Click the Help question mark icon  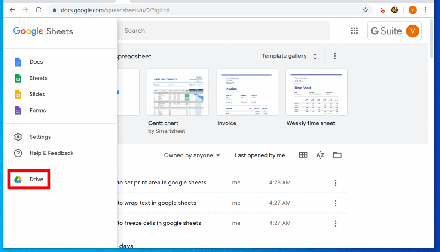18,153
